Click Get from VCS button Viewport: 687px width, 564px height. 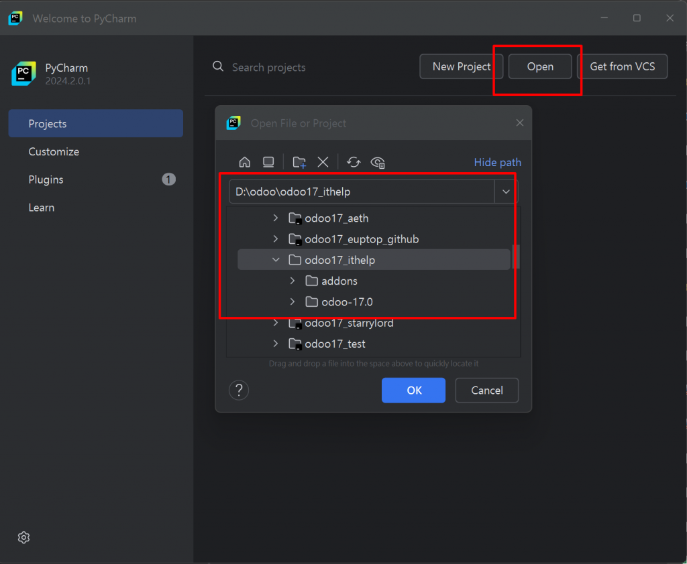[622, 66]
